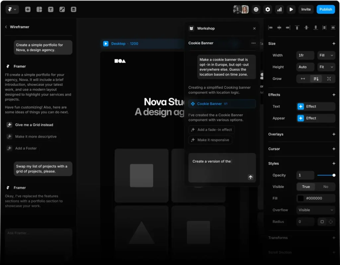Open the Layout tool from the toolbar

(39, 9)
